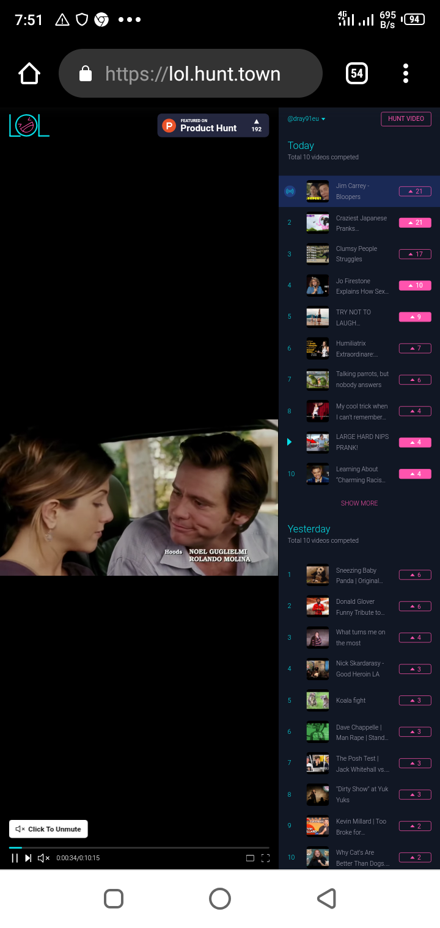
Task: Select Dave Chappelle video title
Action: [362, 733]
